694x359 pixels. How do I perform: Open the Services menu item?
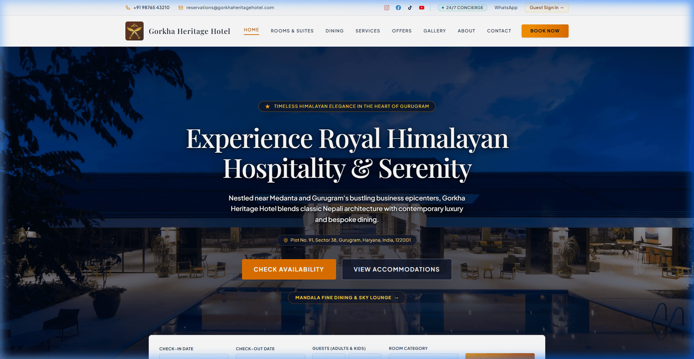click(368, 31)
